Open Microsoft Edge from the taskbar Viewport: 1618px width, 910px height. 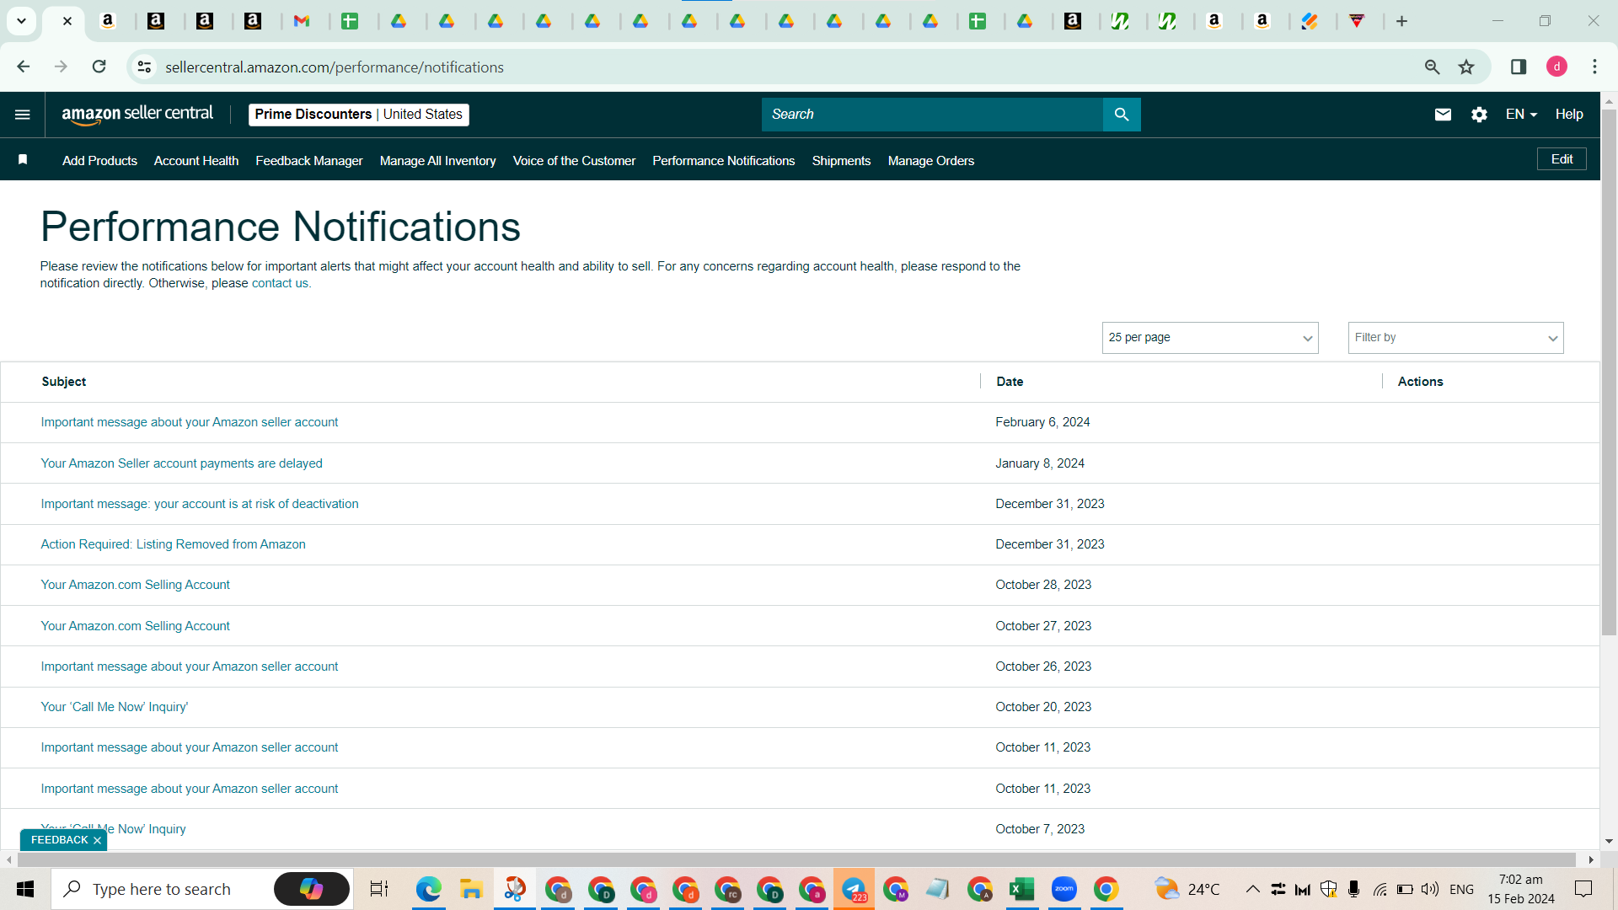click(429, 889)
